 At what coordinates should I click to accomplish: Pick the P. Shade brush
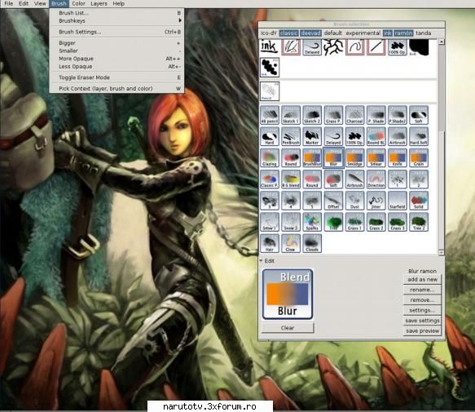[x=376, y=115]
